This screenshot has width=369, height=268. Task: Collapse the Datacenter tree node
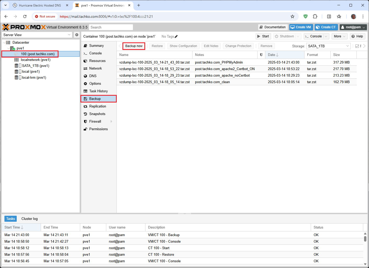click(x=4, y=42)
